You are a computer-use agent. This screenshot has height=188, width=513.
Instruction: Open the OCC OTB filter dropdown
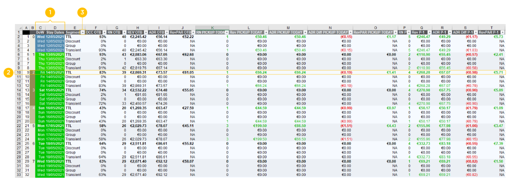tap(104, 32)
